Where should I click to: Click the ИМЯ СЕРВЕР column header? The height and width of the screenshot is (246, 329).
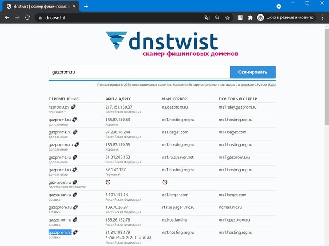[174, 99]
